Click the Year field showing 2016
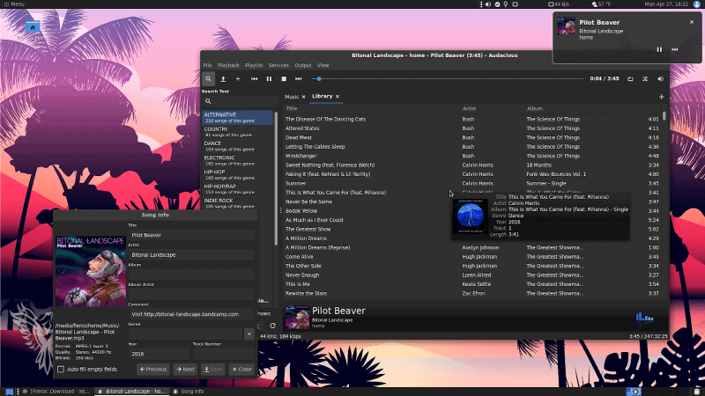 coord(160,354)
